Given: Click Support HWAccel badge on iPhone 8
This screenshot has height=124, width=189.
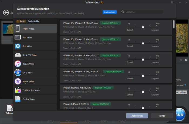Looking at the screenshot, I should pos(100,104).
